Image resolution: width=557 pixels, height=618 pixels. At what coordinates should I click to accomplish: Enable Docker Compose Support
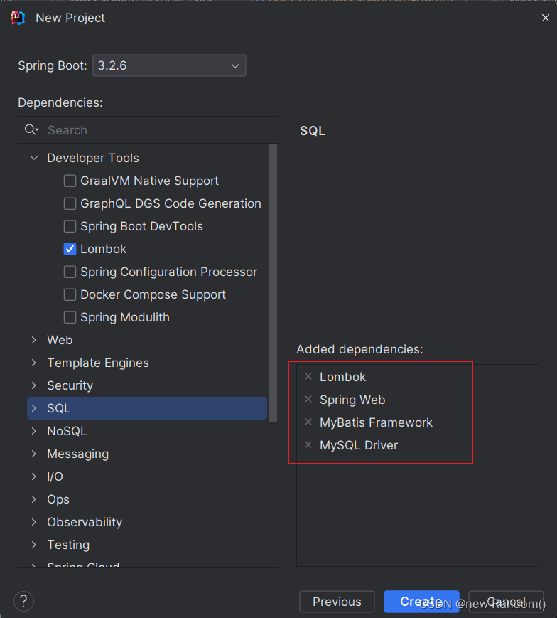pos(70,294)
